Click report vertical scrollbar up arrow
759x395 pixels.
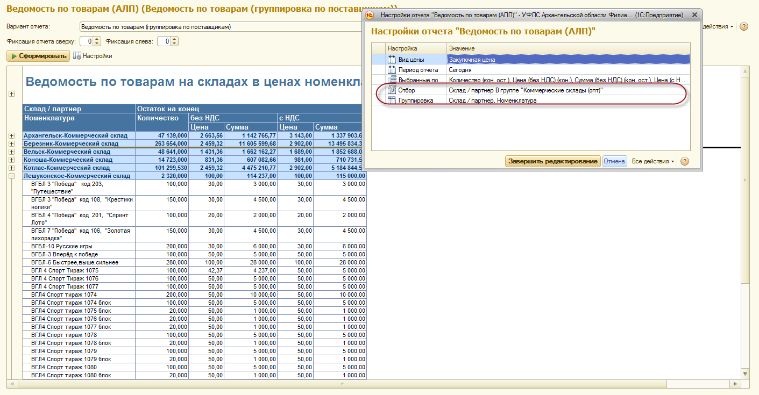(745, 71)
